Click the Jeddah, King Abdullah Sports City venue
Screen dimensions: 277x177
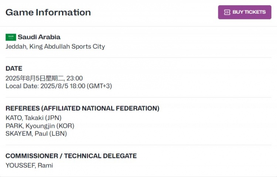[x=55, y=47]
